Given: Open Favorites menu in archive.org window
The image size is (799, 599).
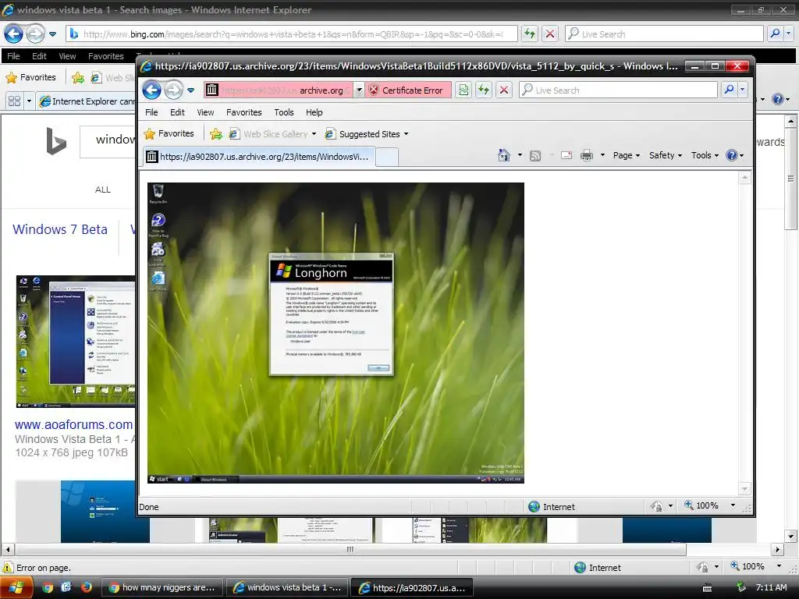Looking at the screenshot, I should pos(243,112).
